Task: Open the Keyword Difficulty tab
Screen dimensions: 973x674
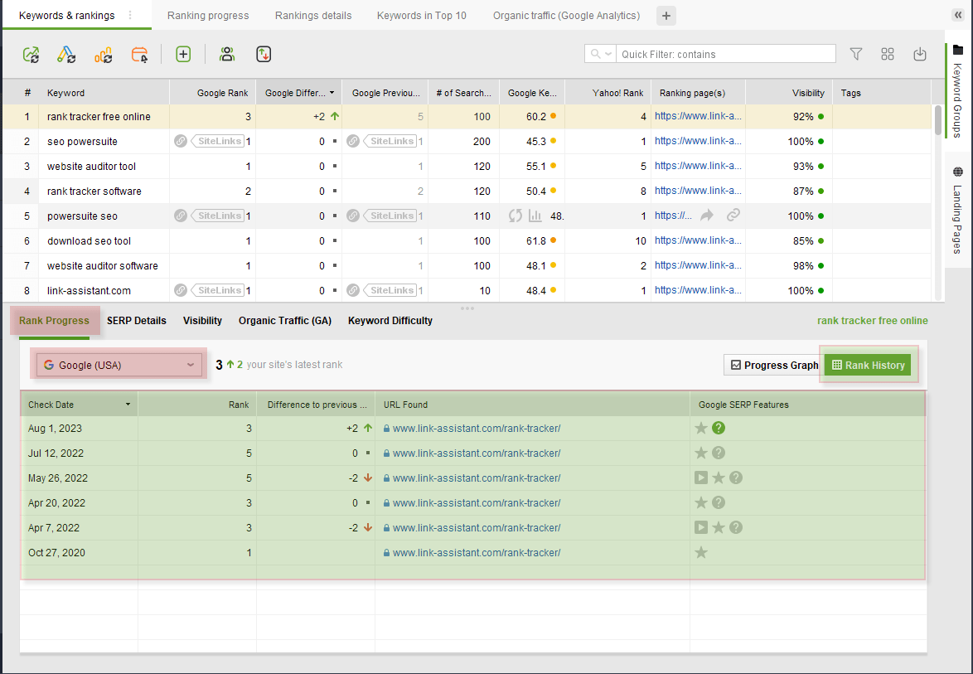Action: pos(390,321)
